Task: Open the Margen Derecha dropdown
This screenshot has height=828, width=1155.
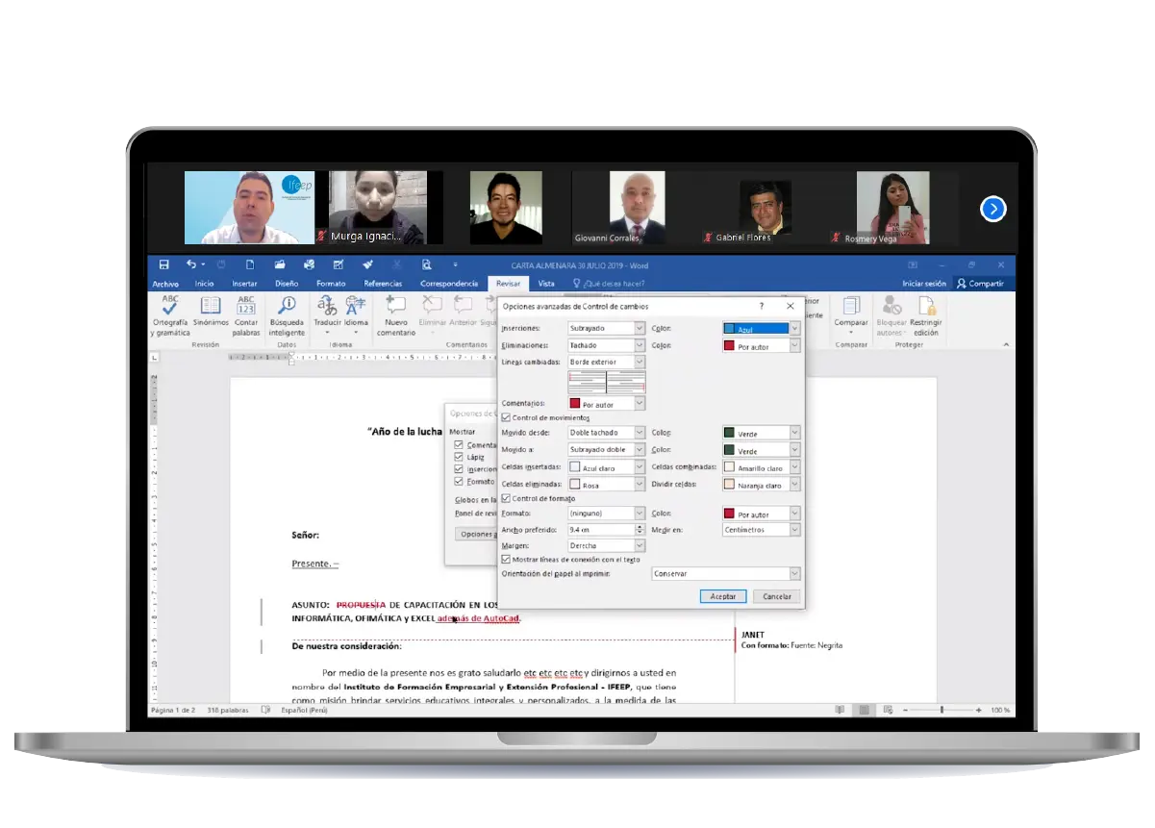Action: click(606, 545)
